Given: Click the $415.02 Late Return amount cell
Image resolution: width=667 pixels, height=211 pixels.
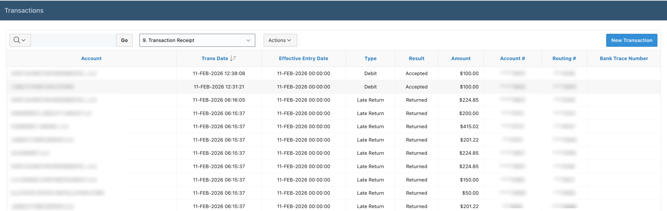Looking at the screenshot, I should [469, 127].
